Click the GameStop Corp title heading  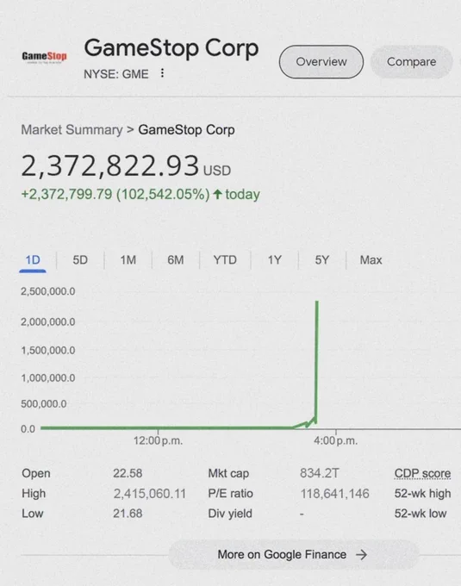171,48
